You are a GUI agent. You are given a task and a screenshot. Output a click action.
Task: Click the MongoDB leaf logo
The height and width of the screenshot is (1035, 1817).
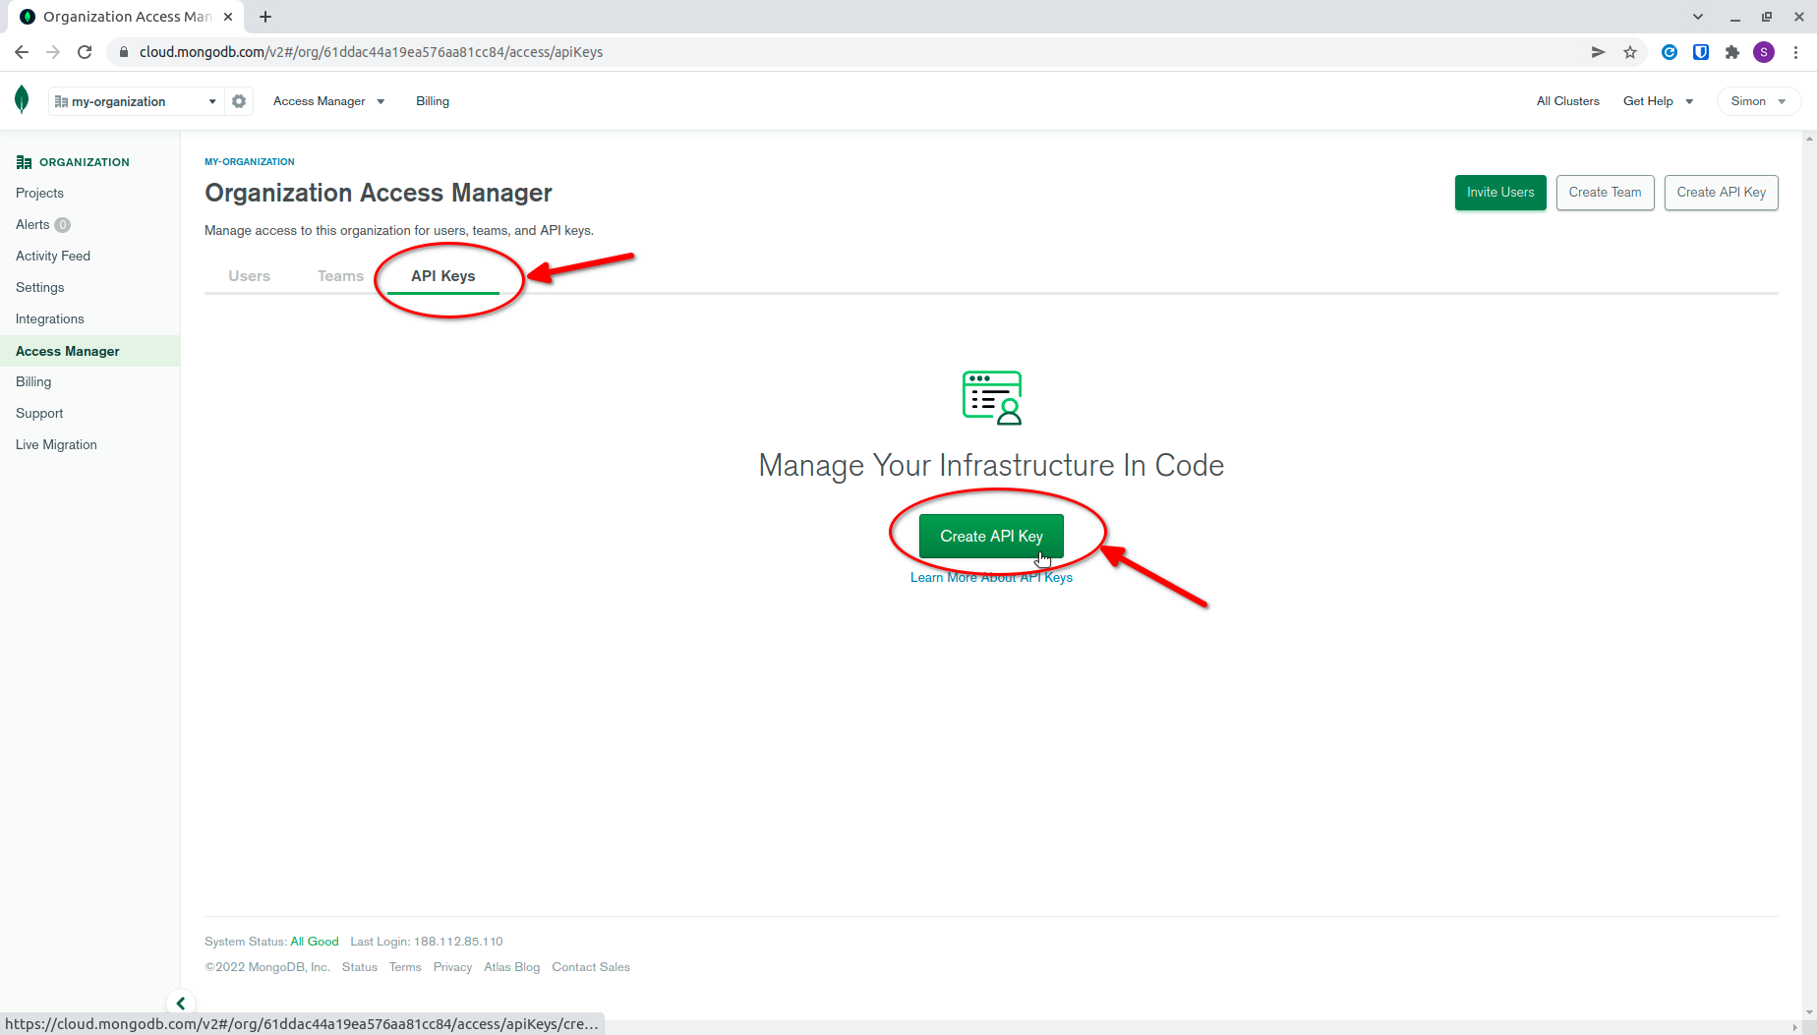(x=22, y=100)
